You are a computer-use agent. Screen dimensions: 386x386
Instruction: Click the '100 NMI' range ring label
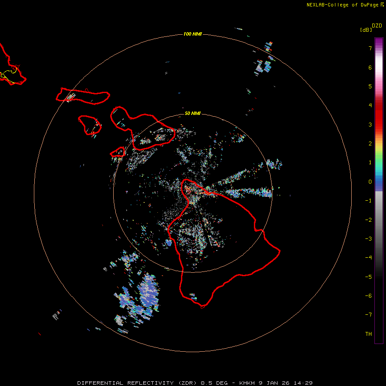(193, 34)
